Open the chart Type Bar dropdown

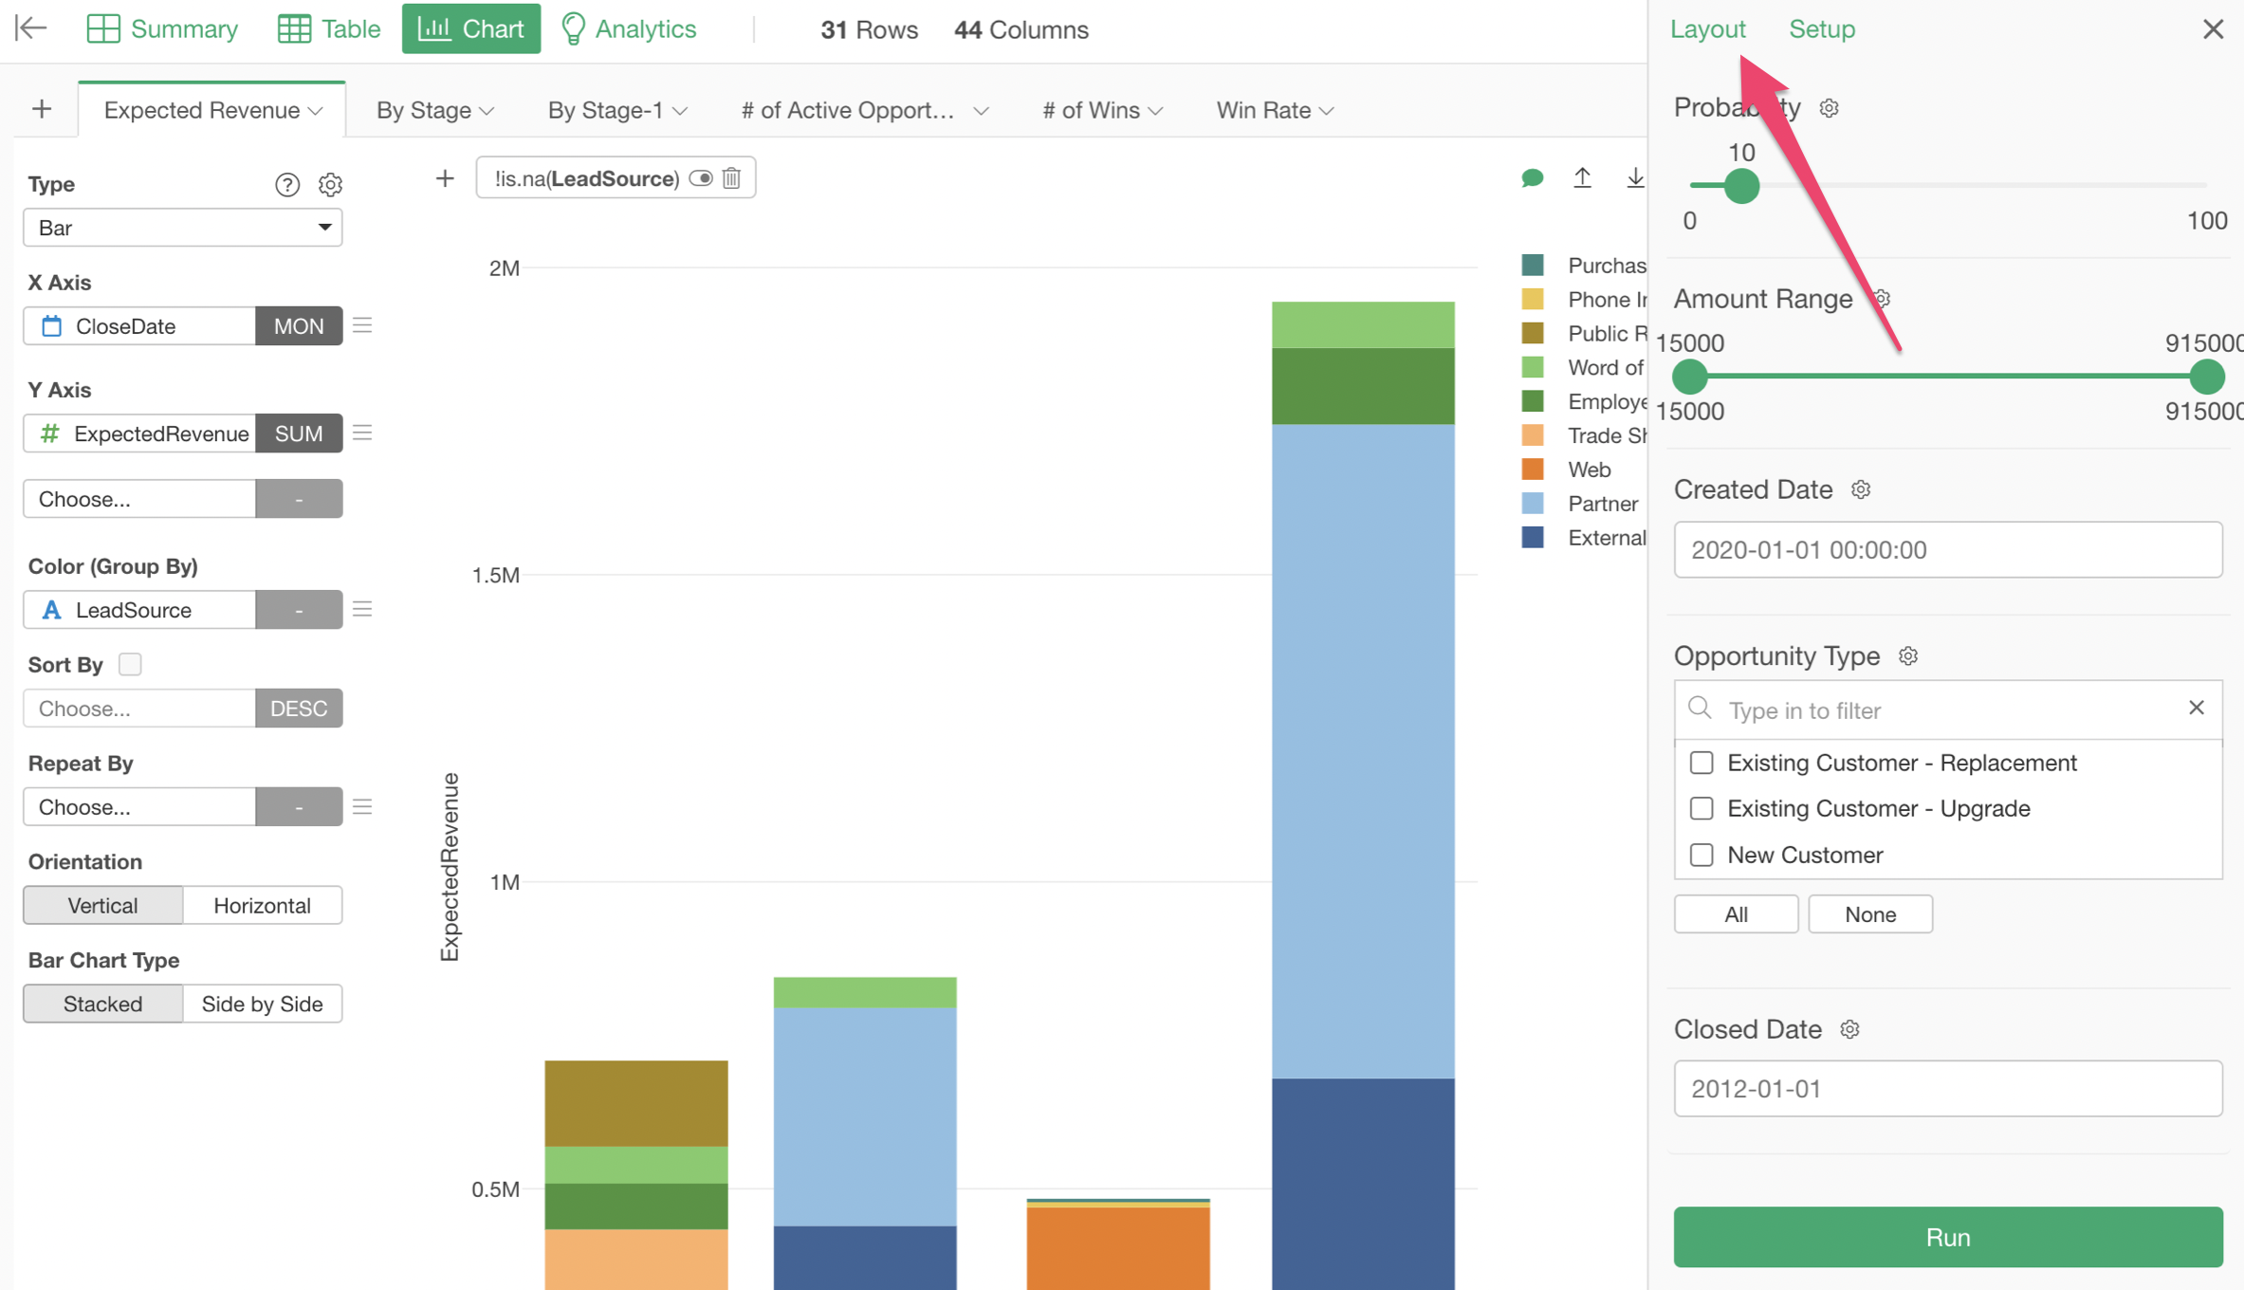click(182, 228)
